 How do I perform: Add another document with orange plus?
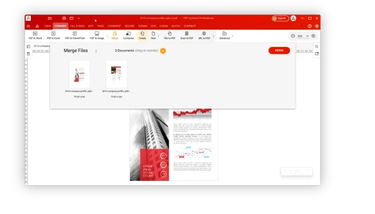pos(163,50)
